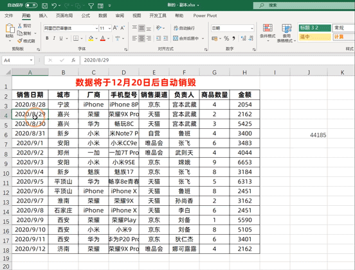Click the text Orientation icon
This screenshot has width=355, height=270.
pos(159,28)
